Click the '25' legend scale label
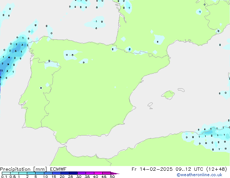This screenshot has height=178, width=230. (x=70, y=177)
